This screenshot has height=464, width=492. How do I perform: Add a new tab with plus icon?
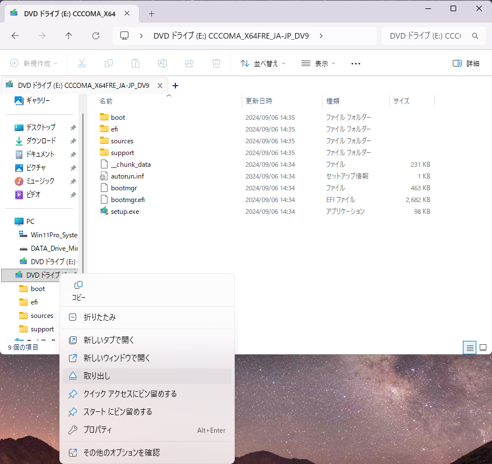tap(175, 86)
